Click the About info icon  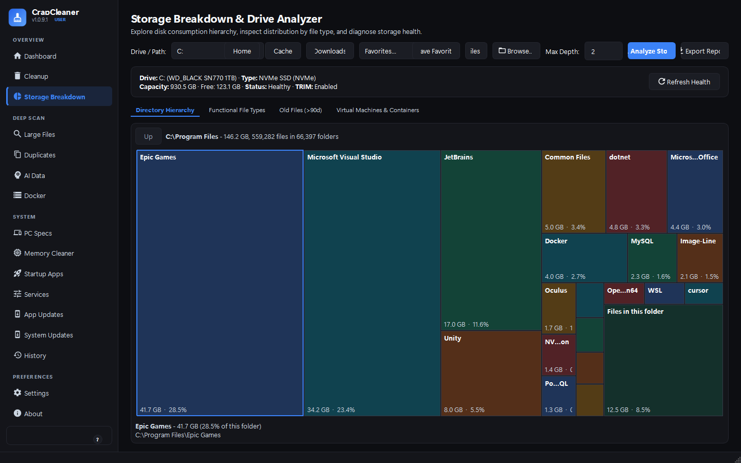click(x=17, y=414)
